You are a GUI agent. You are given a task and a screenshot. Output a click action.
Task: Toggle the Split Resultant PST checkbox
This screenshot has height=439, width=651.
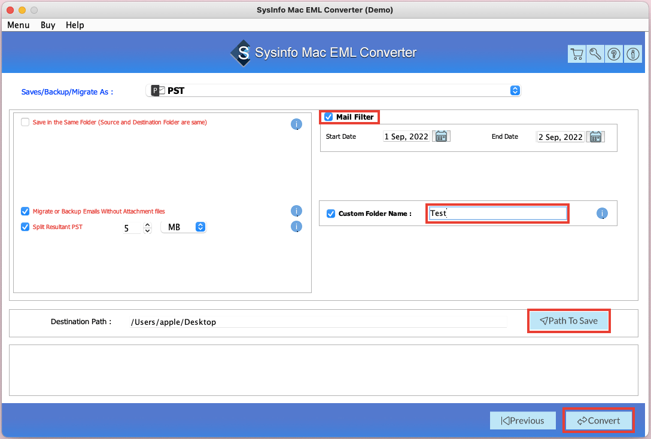pyautogui.click(x=25, y=227)
